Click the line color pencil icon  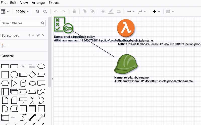tap(111, 11)
